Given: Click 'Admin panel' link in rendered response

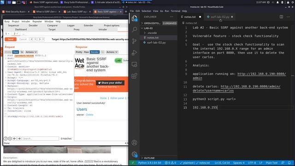Looking at the screenshot, I should point(117,98).
